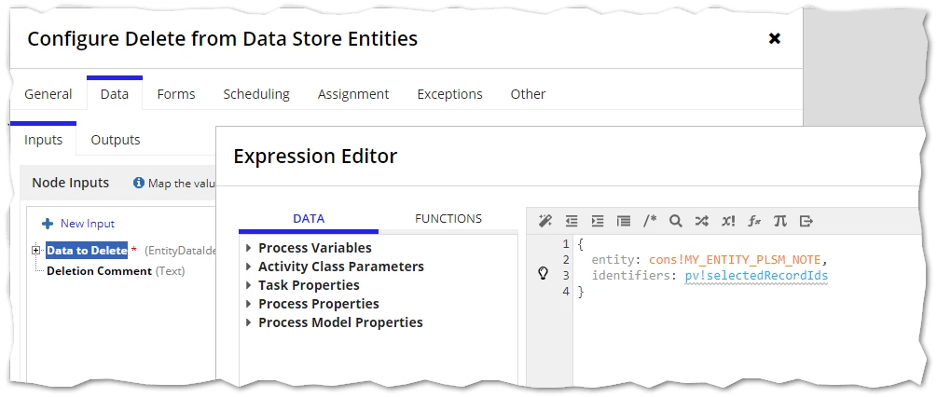The width and height of the screenshot is (937, 397).
Task: Switch to the Forms tab
Action: point(176,94)
